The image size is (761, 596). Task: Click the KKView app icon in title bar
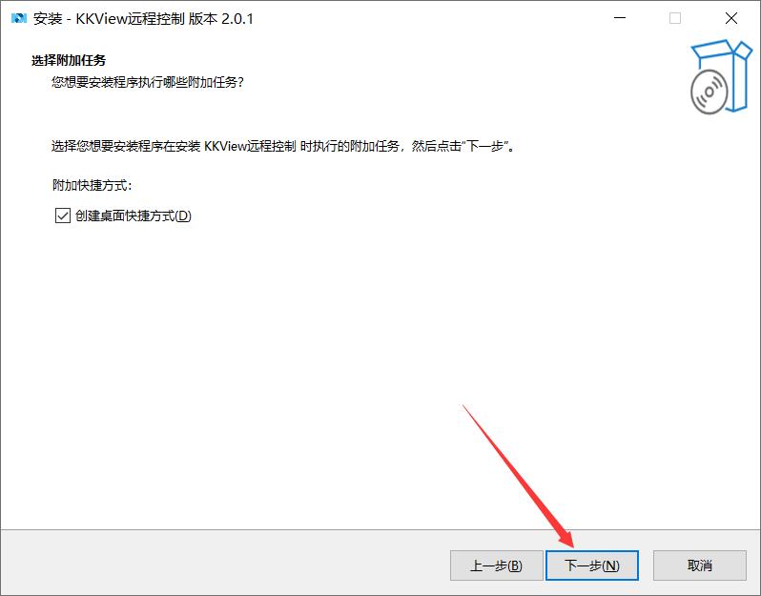point(18,18)
